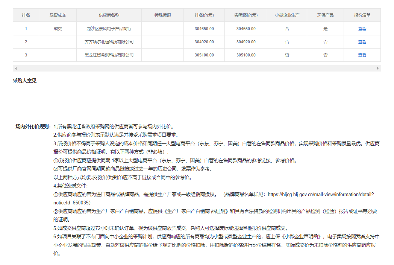View 报价清单 for the supplier ranked 3
This screenshot has height=265, width=394.
point(362,55)
